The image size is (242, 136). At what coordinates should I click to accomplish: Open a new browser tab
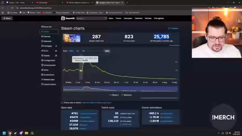pos(127,3)
